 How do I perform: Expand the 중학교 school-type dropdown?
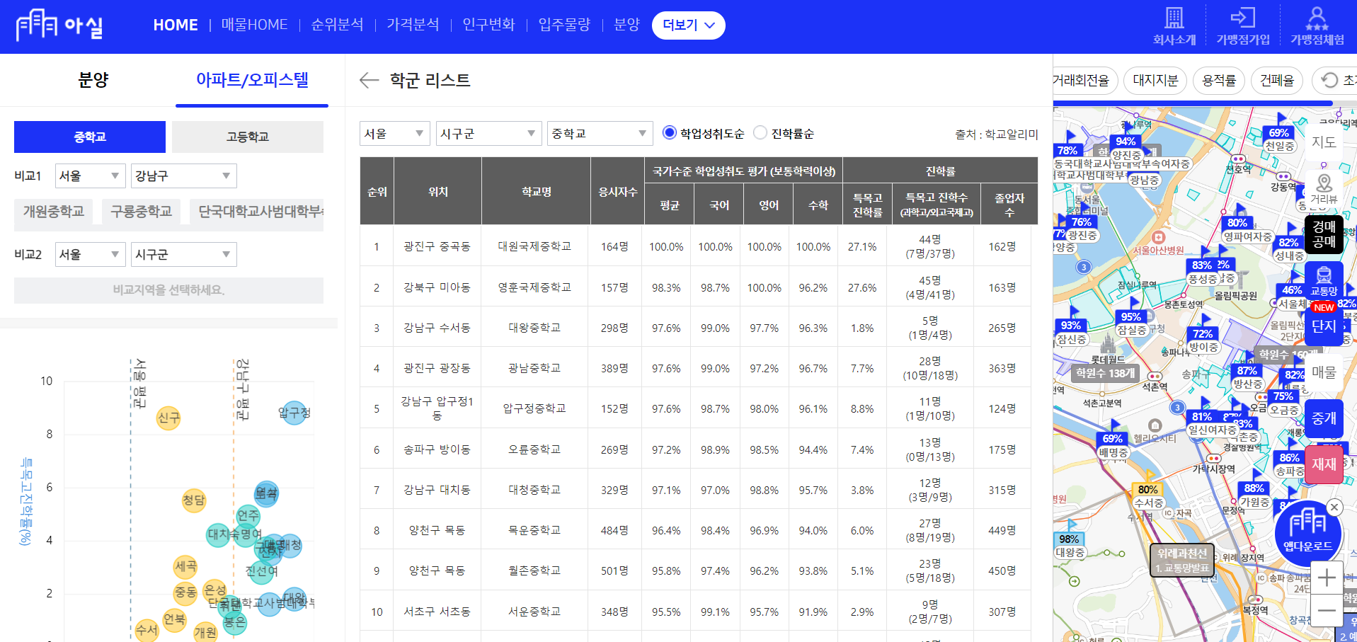(x=599, y=133)
